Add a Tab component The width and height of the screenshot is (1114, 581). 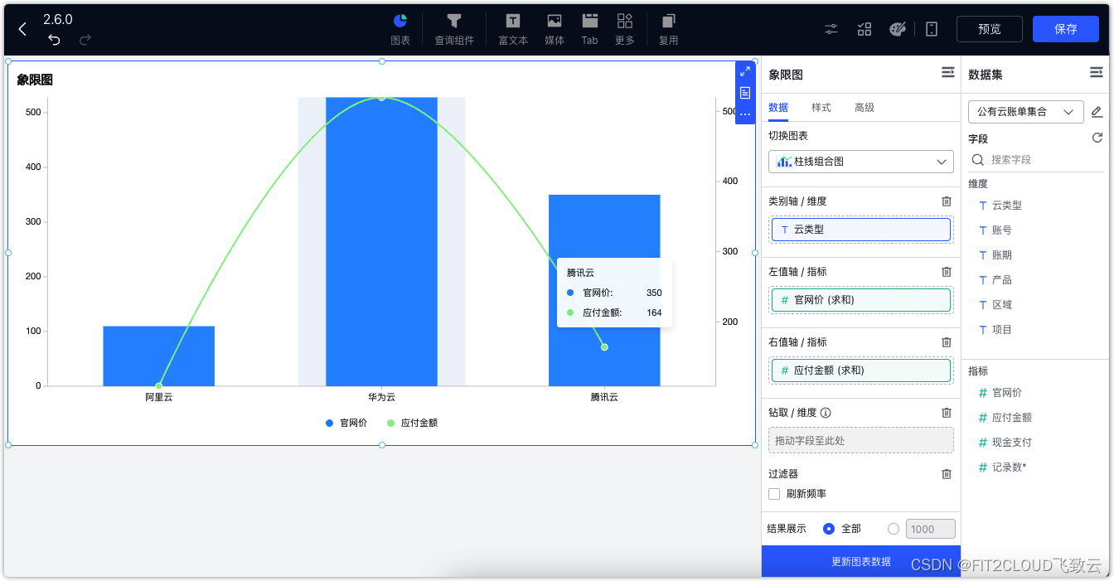point(589,29)
